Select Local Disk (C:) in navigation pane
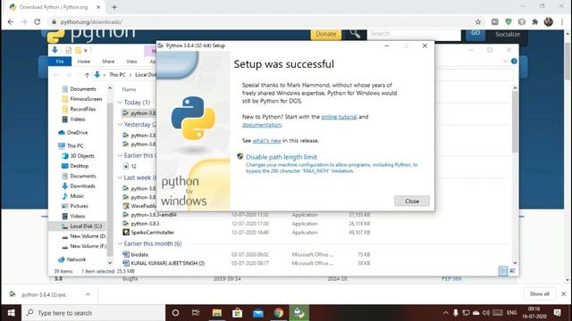The height and width of the screenshot is (321, 572). [86, 226]
